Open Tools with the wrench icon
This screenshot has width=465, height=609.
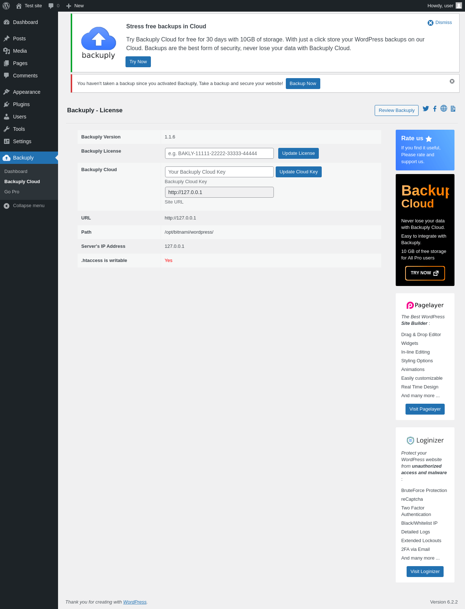(x=29, y=129)
